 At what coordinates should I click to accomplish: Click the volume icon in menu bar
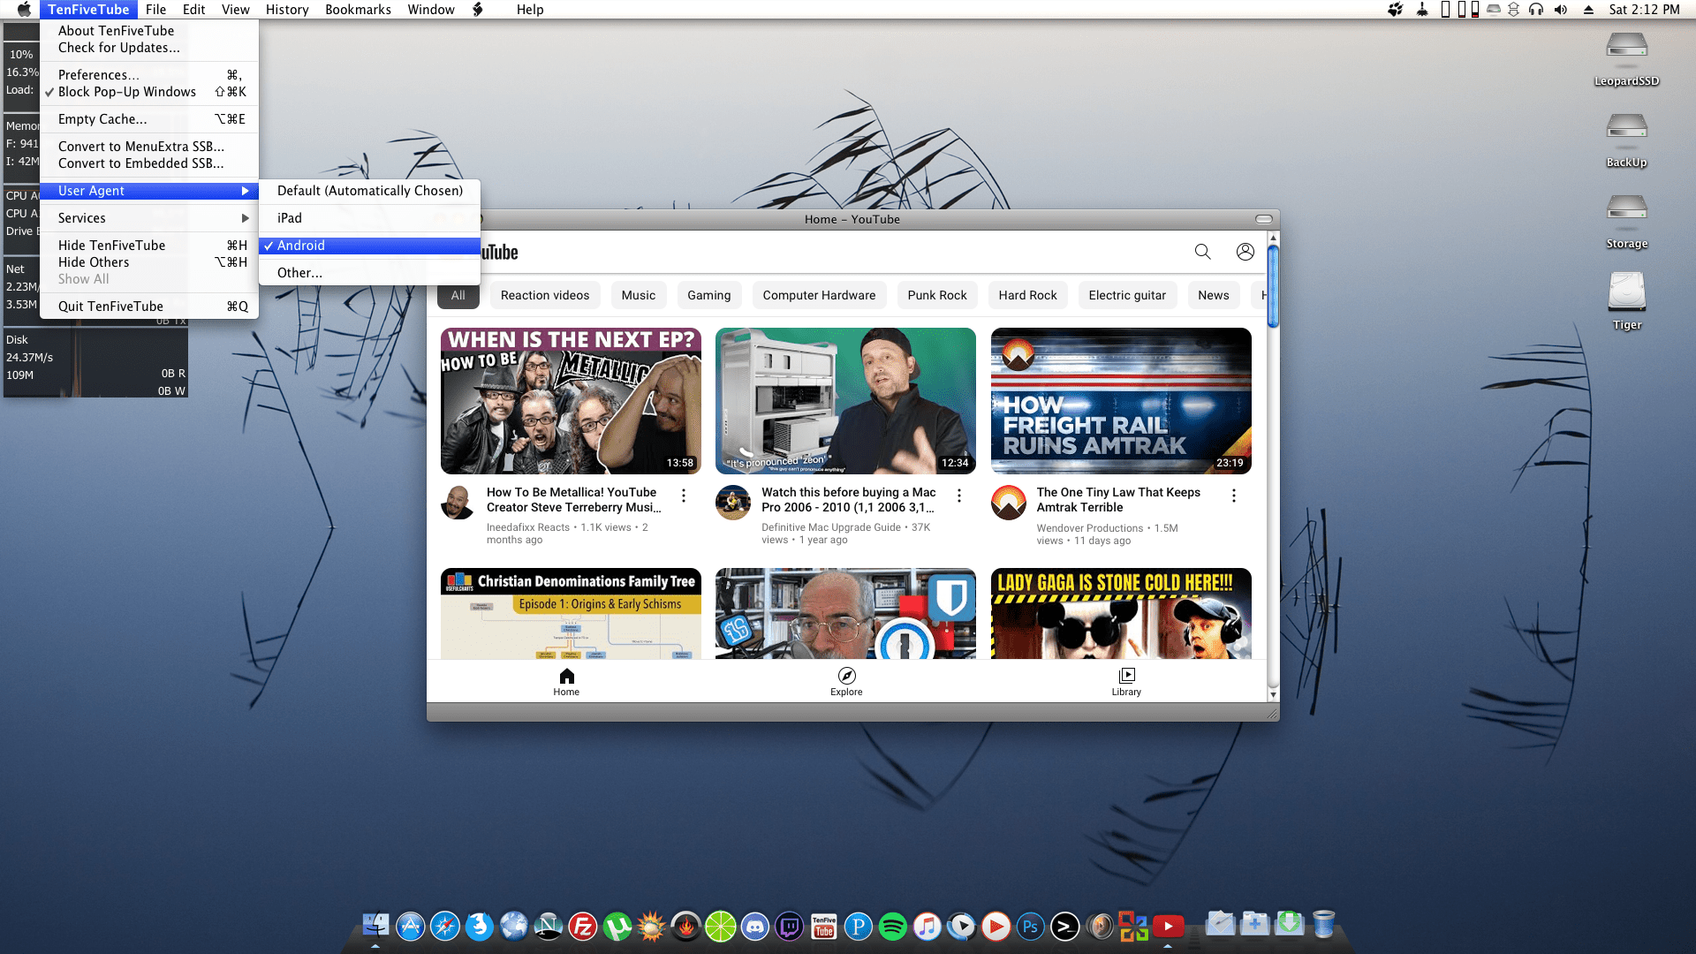[x=1561, y=10]
